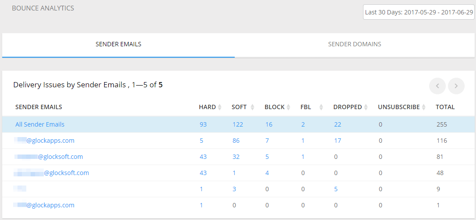The width and height of the screenshot is (476, 220).
Task: Sort table by HARD column arrows
Action: pyautogui.click(x=220, y=107)
